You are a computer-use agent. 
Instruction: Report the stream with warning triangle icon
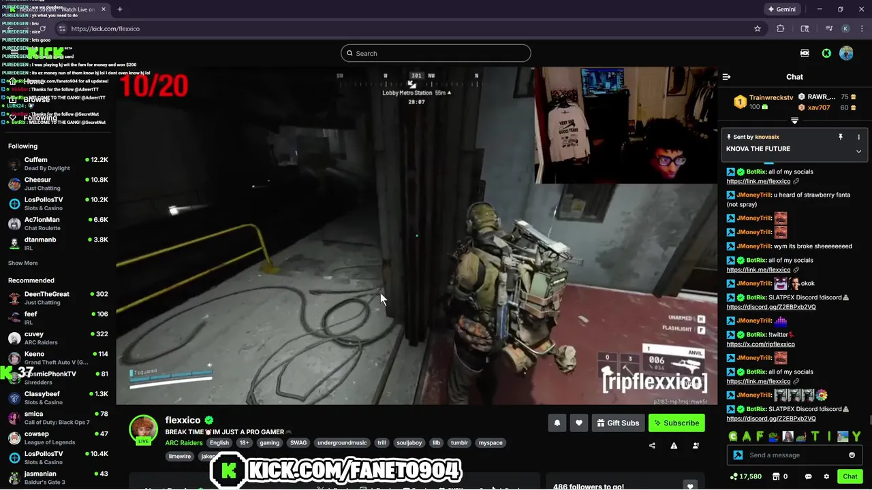click(674, 446)
